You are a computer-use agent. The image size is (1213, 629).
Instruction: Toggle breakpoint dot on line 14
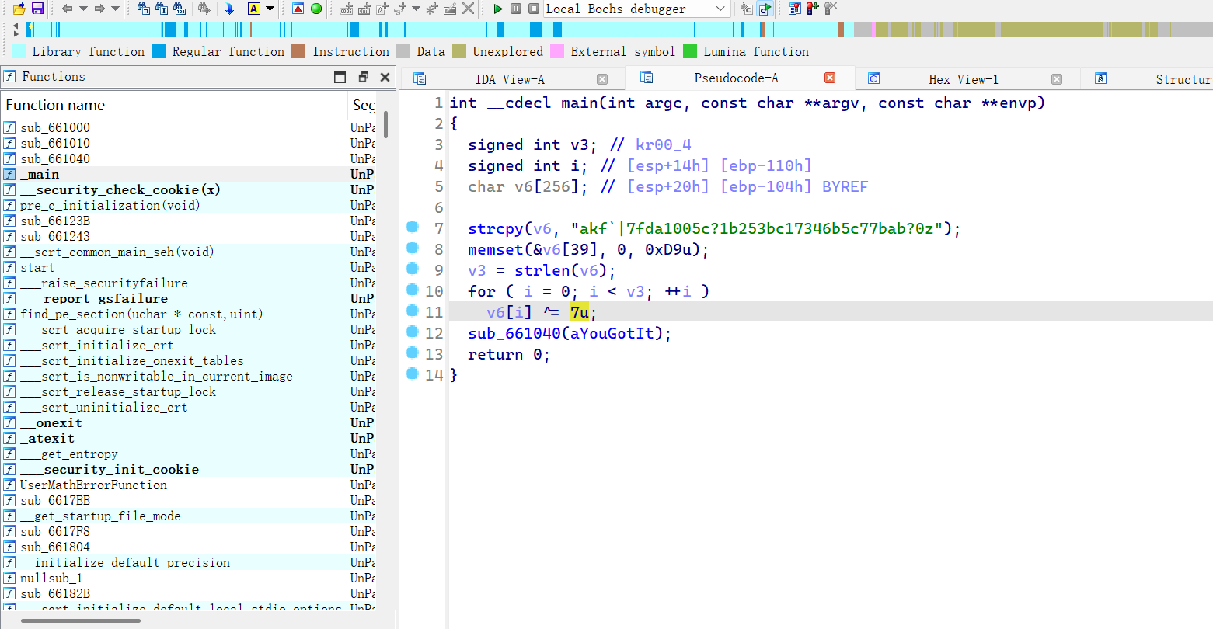[x=413, y=374]
